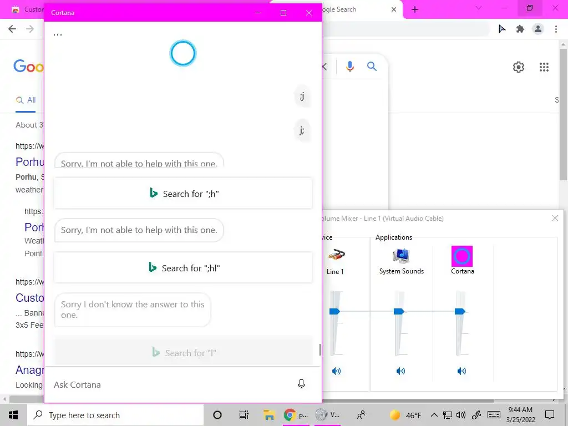568x426 pixels.
Task: Open Chrome three-dot menu
Action: click(556, 29)
